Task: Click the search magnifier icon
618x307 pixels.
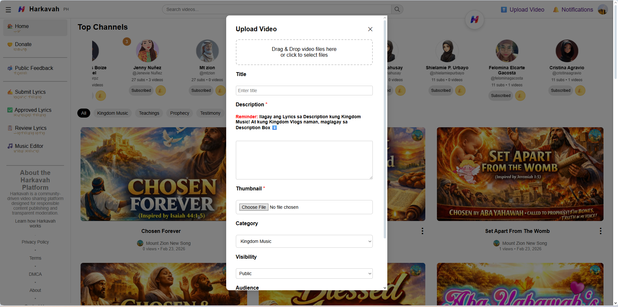Action: 397,9
